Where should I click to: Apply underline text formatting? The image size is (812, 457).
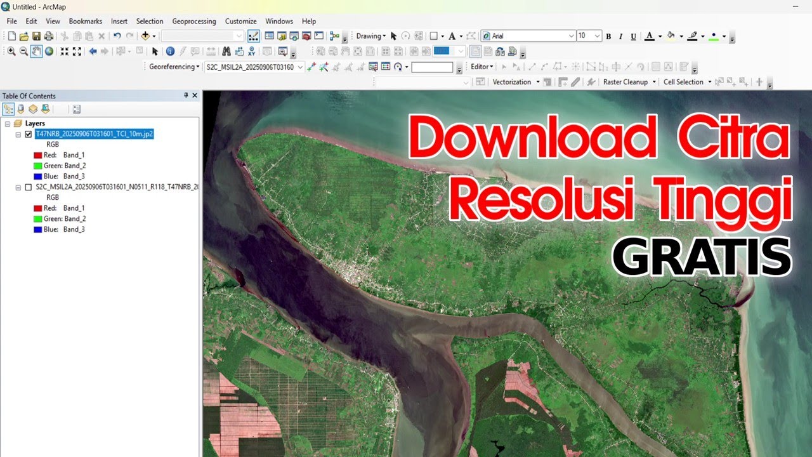tap(632, 36)
